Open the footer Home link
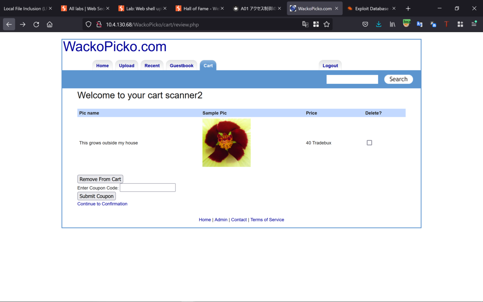The width and height of the screenshot is (483, 302). (x=205, y=220)
